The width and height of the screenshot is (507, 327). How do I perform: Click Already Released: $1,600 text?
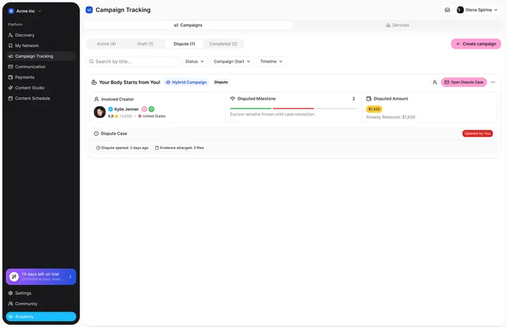pyautogui.click(x=391, y=117)
